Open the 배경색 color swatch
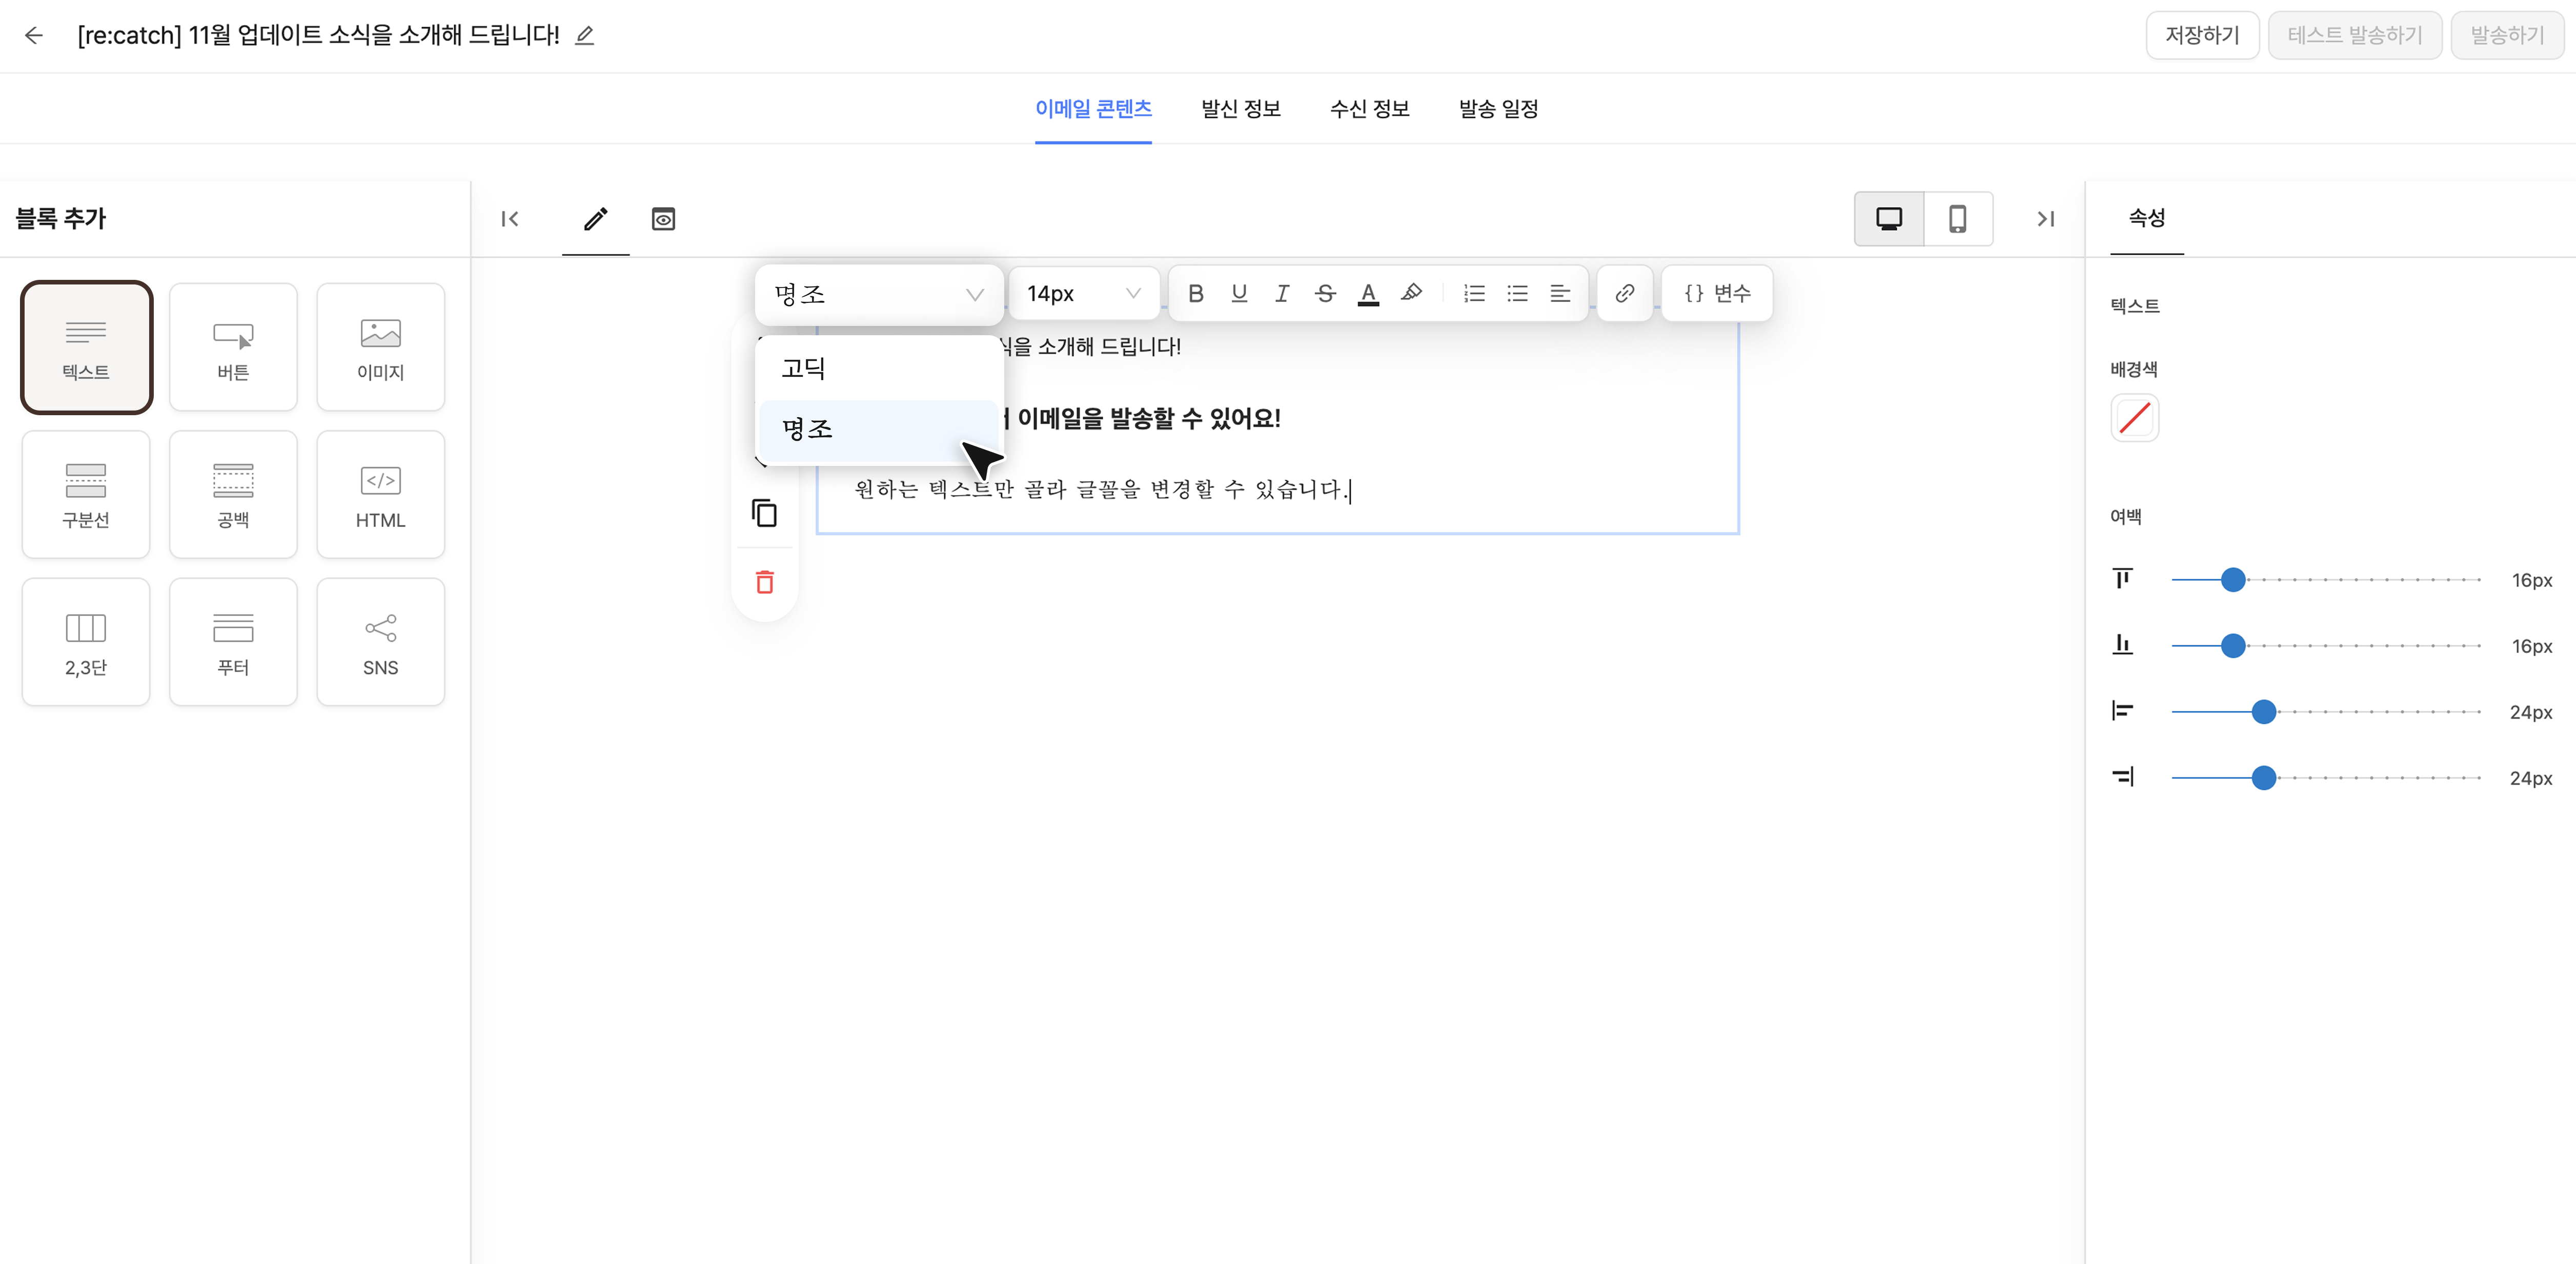 point(2134,418)
